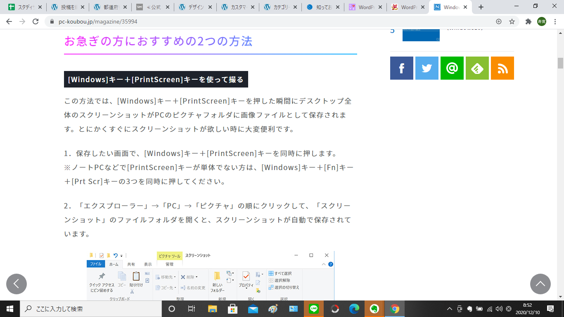Click the note line starting ※ノートPCなどで

pyautogui.click(x=209, y=175)
